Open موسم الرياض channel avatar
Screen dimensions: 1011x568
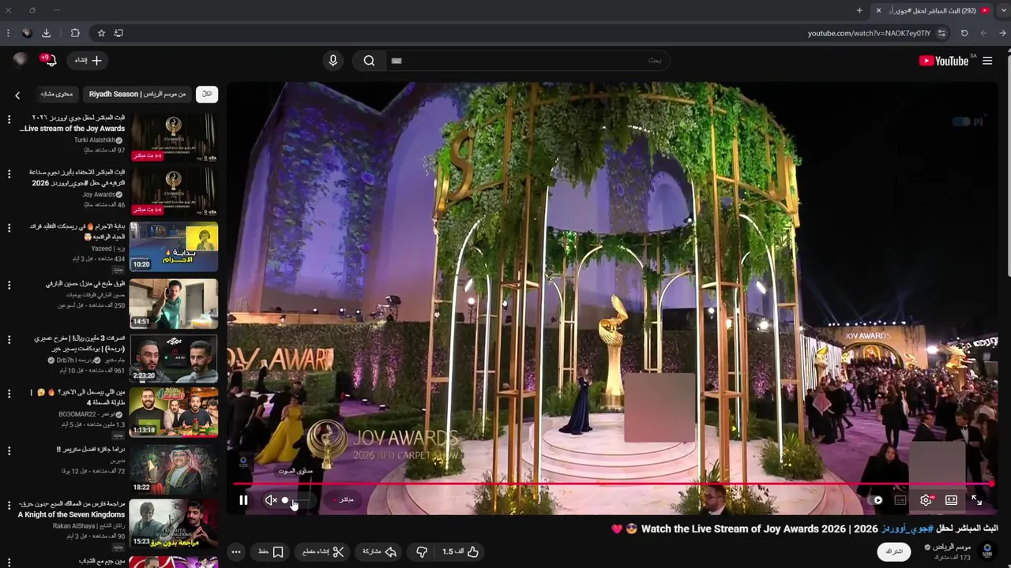[987, 551]
